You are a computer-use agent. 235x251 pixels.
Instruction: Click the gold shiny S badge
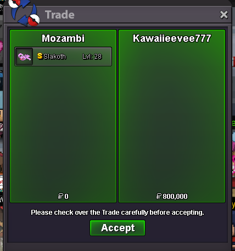point(40,56)
